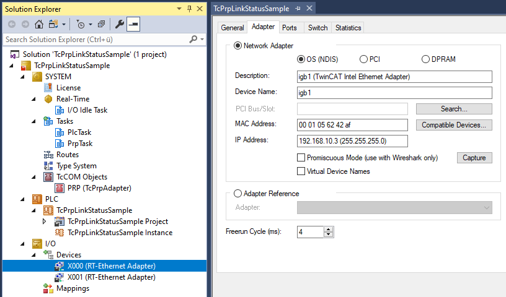Click the Mappings node icon
The image size is (506, 297).
pos(48,288)
